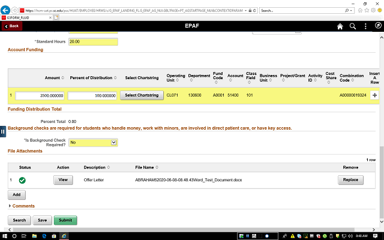This screenshot has width=384, height=240.
Task: Click the vertical scrollbar up arrow
Action: 382,37
